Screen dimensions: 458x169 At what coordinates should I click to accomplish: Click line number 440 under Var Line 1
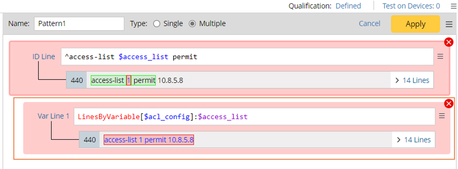pos(90,140)
